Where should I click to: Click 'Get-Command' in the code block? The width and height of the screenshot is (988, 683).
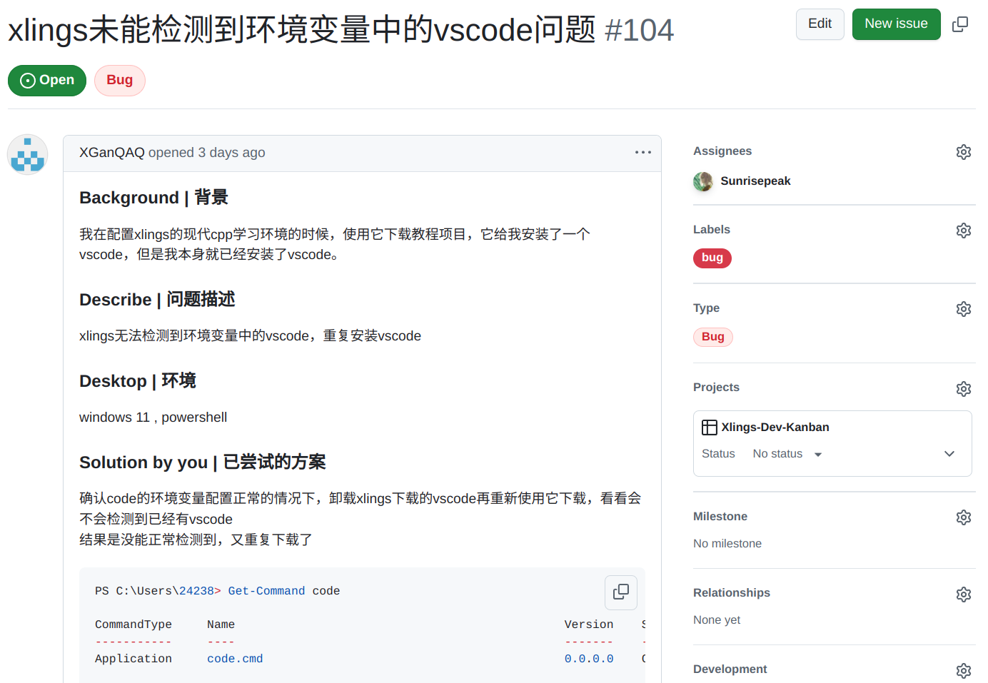click(x=266, y=591)
